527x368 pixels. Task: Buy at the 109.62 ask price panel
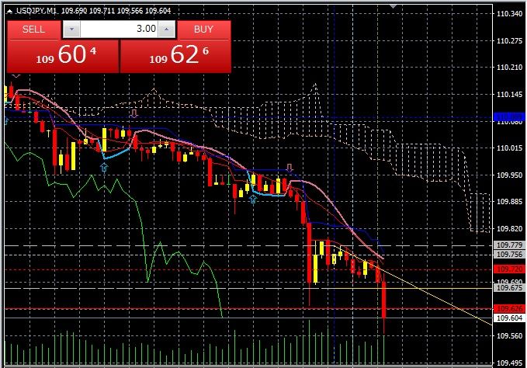[x=175, y=56]
